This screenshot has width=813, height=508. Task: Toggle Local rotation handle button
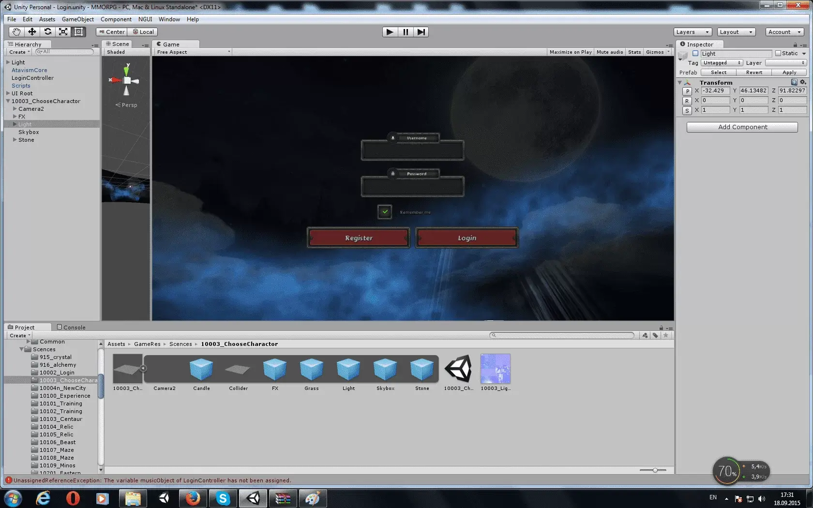(x=143, y=32)
